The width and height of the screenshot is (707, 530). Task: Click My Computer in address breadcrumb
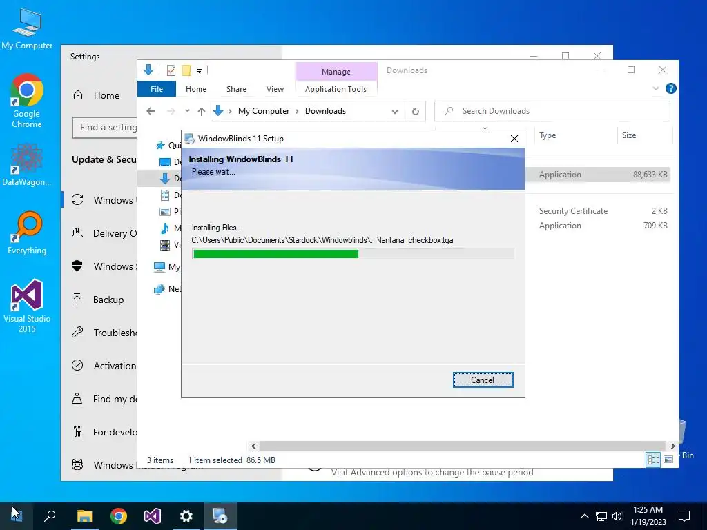(263, 111)
